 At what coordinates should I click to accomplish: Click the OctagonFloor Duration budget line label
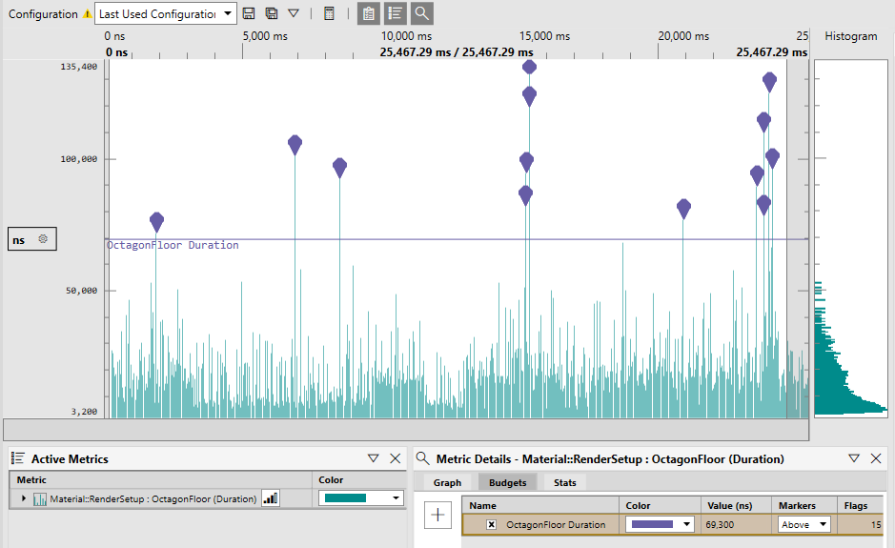pos(173,245)
